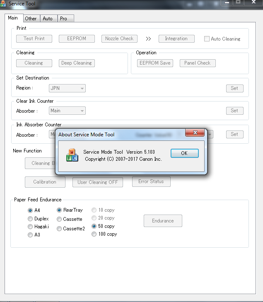
Task: Click the Version 5.103 text in dialog
Action: click(x=140, y=152)
